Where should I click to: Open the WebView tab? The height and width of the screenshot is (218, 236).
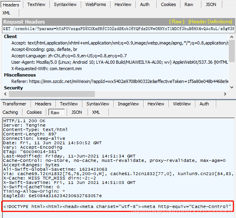[182, 104]
